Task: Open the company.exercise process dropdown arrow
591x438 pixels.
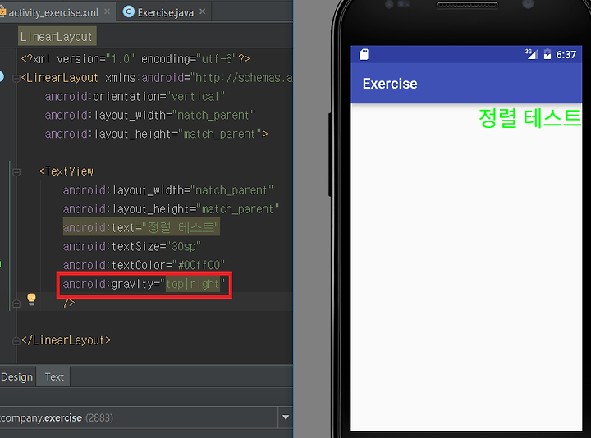Action: [x=286, y=417]
